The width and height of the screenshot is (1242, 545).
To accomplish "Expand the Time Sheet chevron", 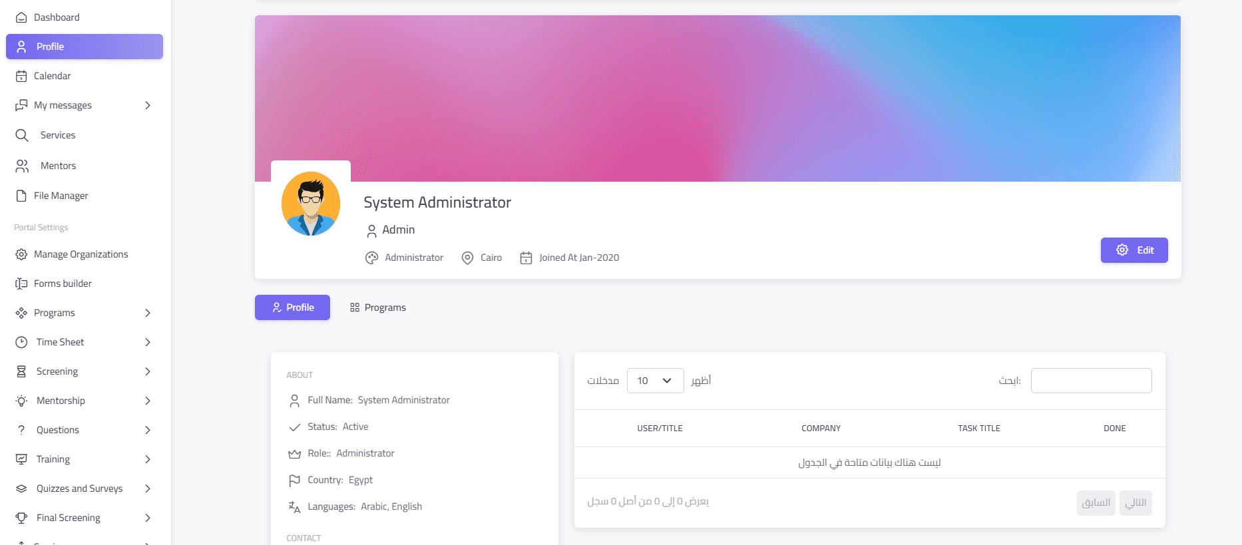I will click(148, 342).
